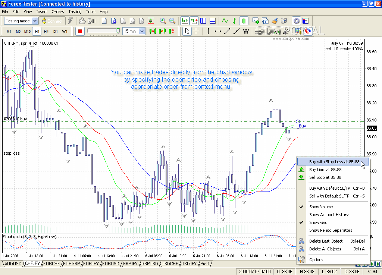Open the Testing menu
The image size is (382, 275).
[75, 12]
